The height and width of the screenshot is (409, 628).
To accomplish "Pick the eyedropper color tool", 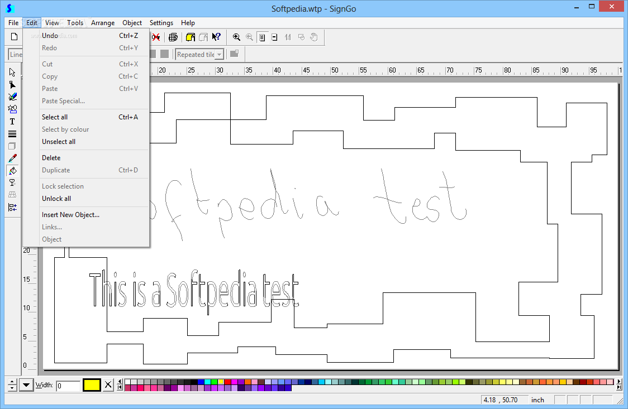I will pos(12,158).
